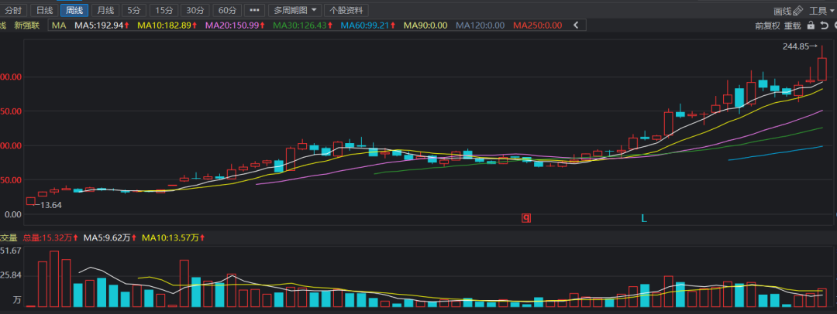The image size is (837, 314).
Task: Select the 5分 five-minute period
Action: (x=134, y=10)
